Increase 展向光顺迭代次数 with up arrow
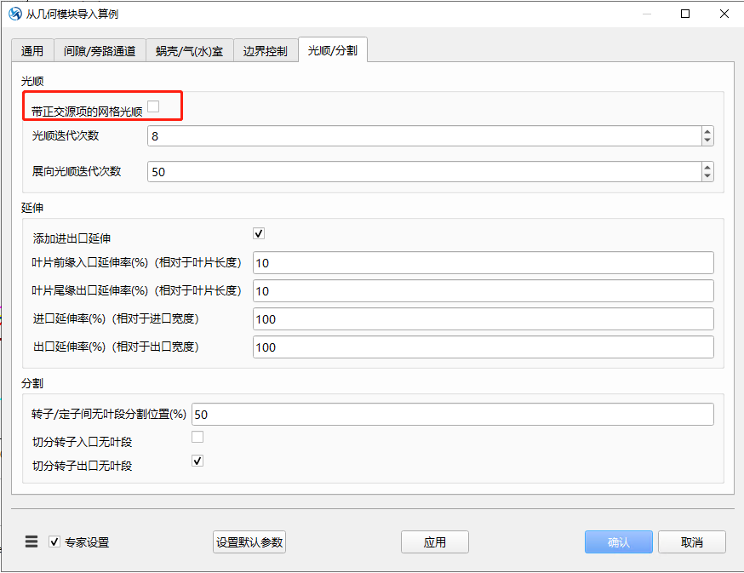This screenshot has height=573, width=744. coord(707,168)
